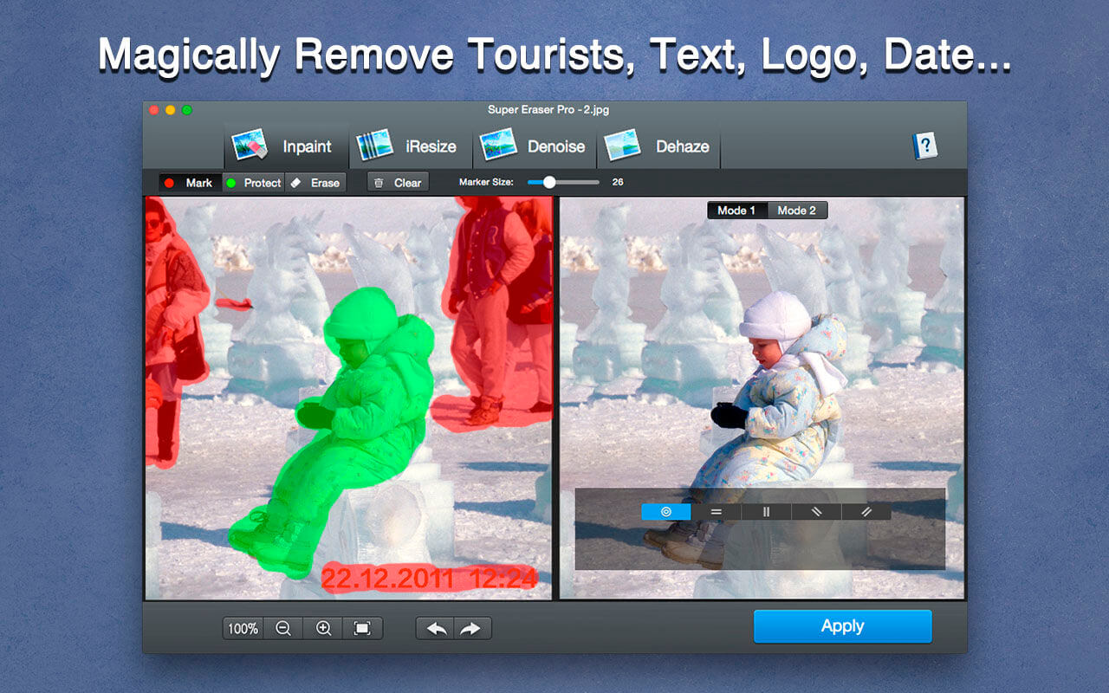The height and width of the screenshot is (693, 1109).
Task: Click the 100% zoom button
Action: pos(243,629)
